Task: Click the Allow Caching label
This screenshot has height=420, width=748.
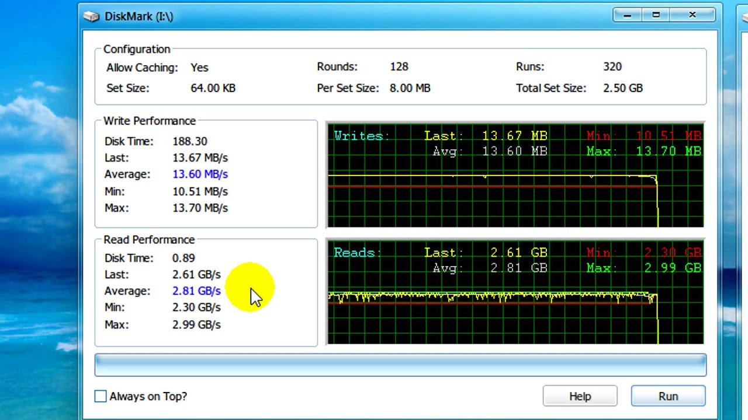Action: [142, 68]
